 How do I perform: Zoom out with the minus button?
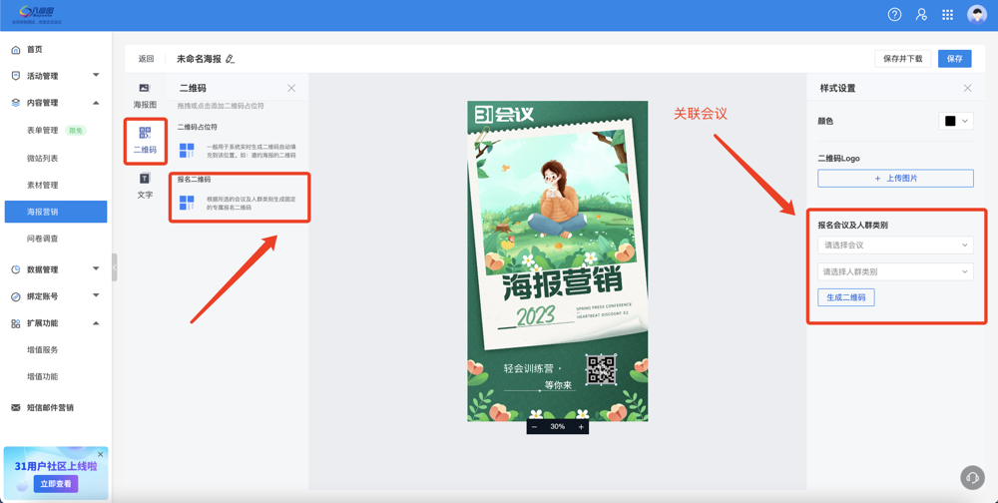point(534,427)
